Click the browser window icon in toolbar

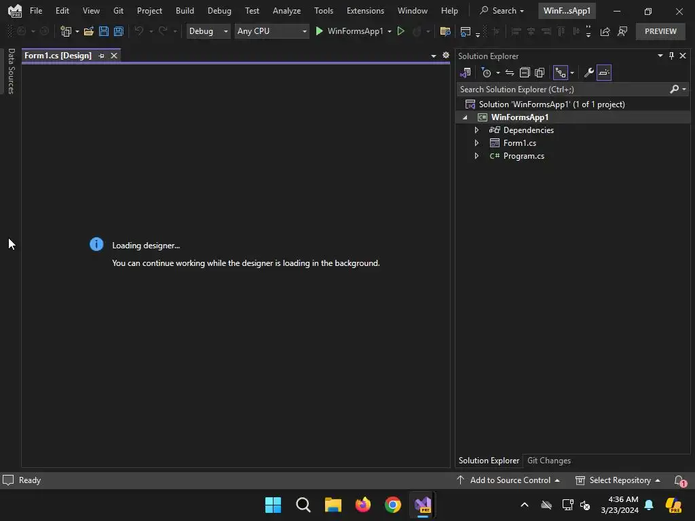point(466,31)
